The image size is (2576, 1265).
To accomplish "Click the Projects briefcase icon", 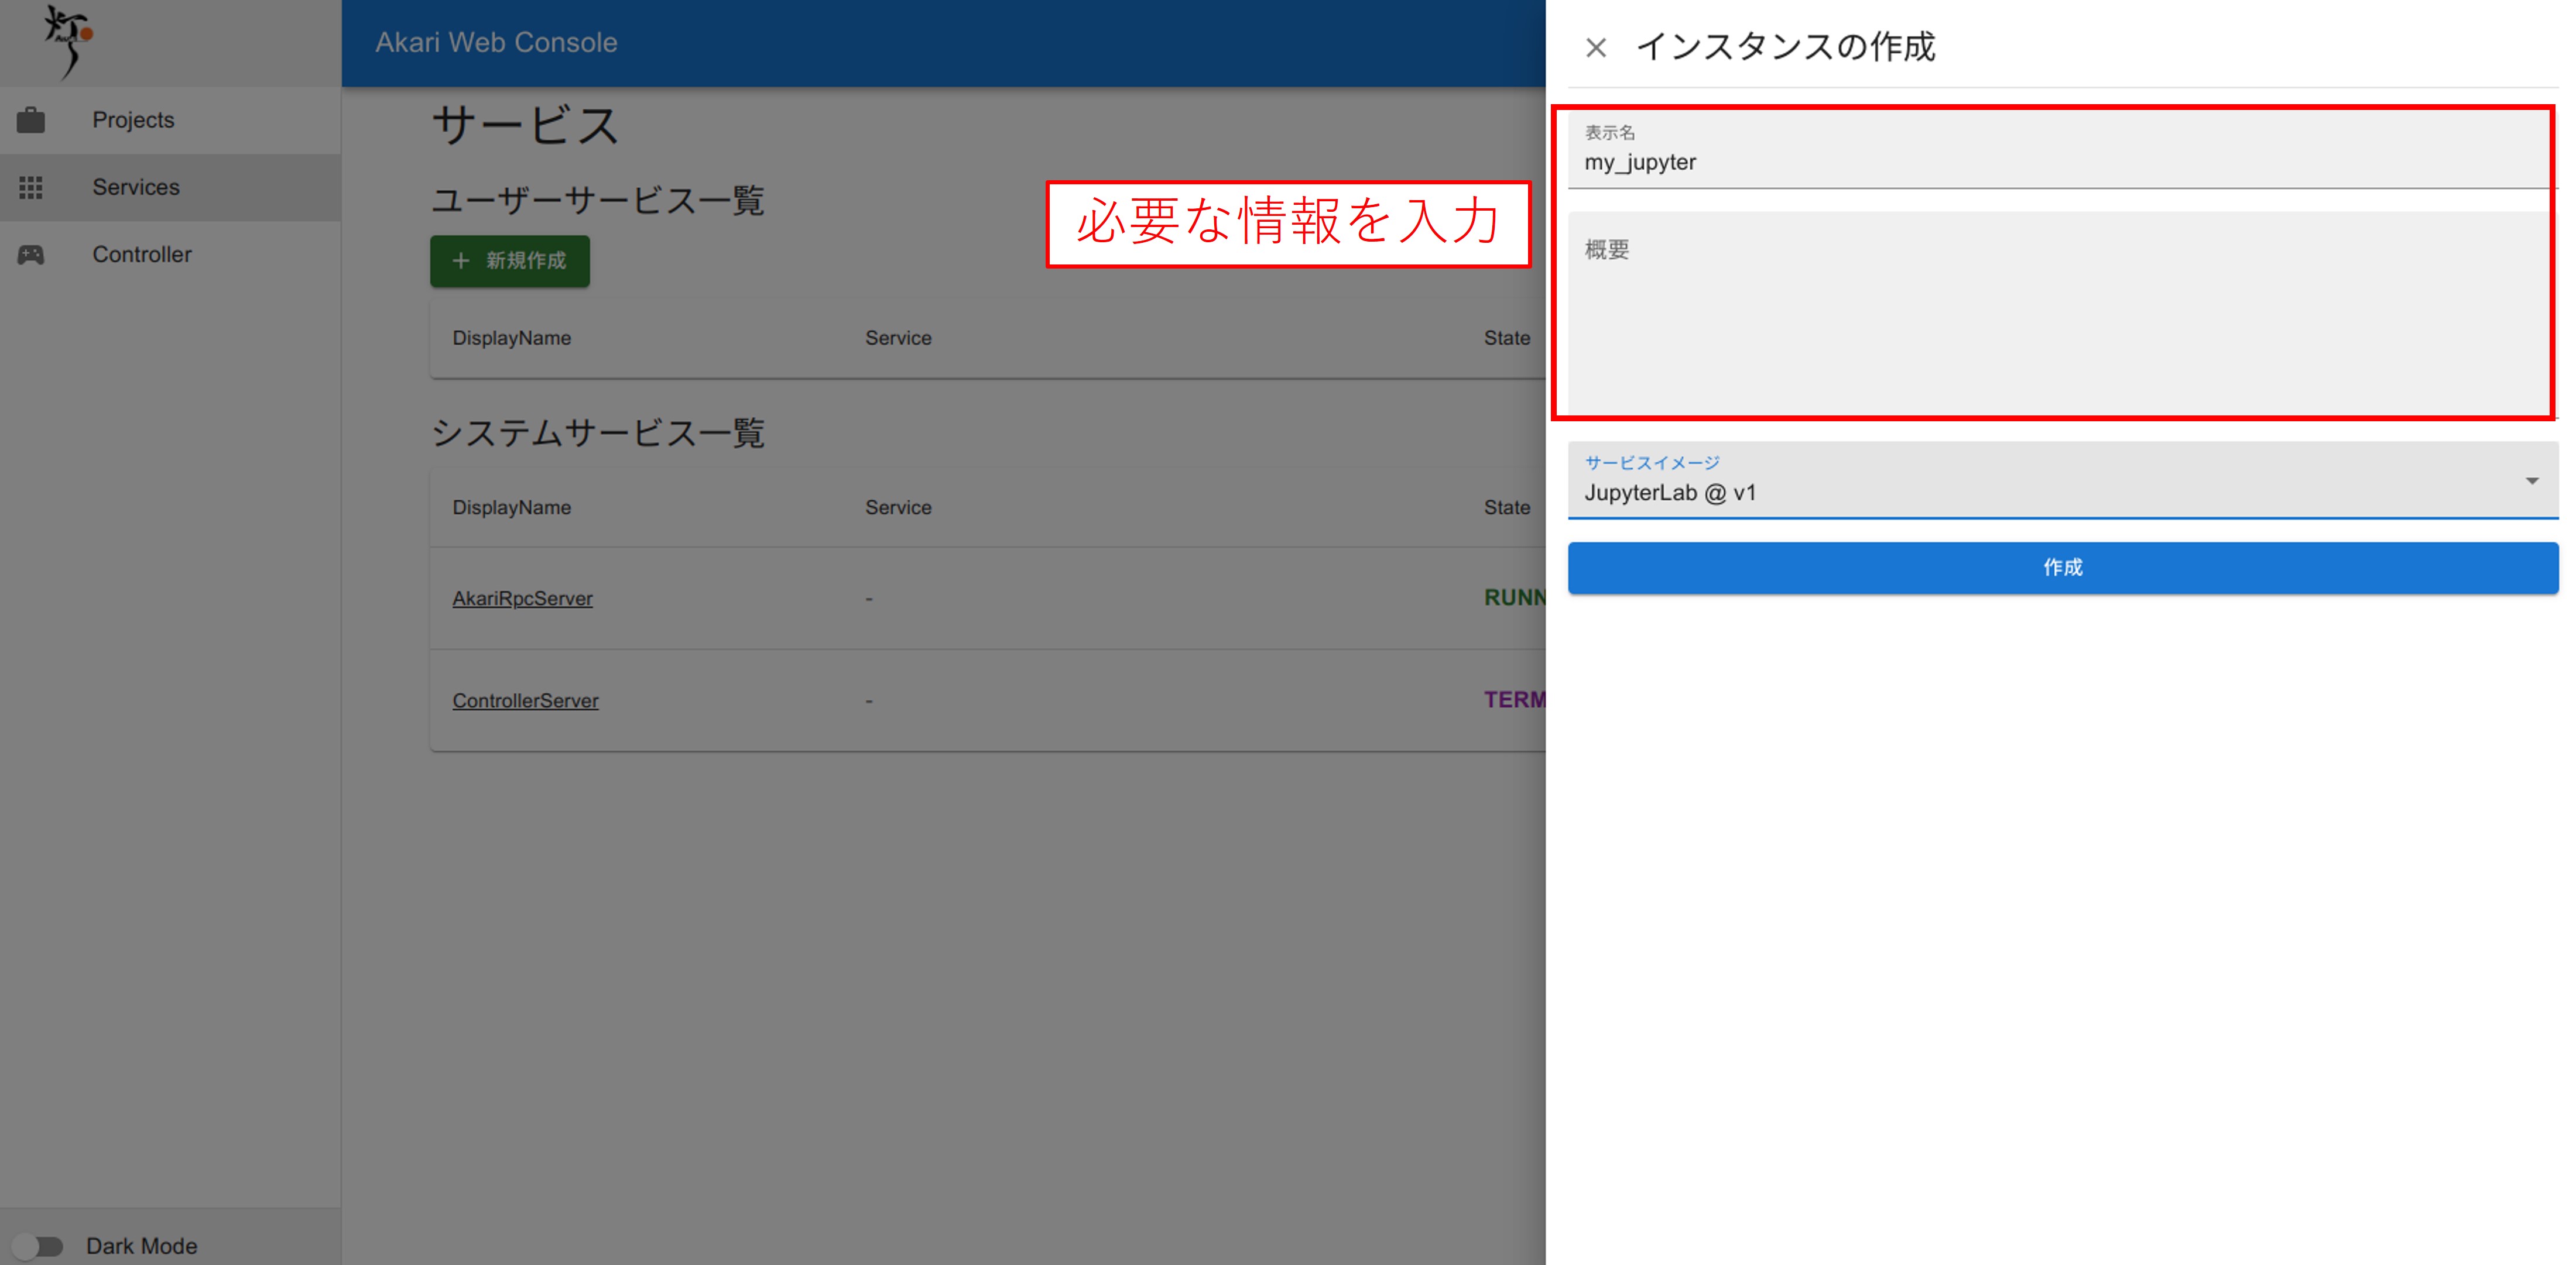I will [x=31, y=120].
